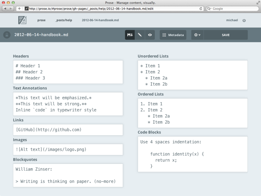Click the add bookmark plus button

pos(19,8)
